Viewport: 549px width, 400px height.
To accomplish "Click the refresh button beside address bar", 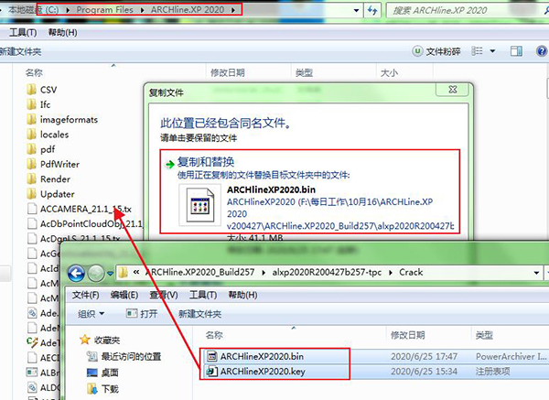I will (372, 10).
